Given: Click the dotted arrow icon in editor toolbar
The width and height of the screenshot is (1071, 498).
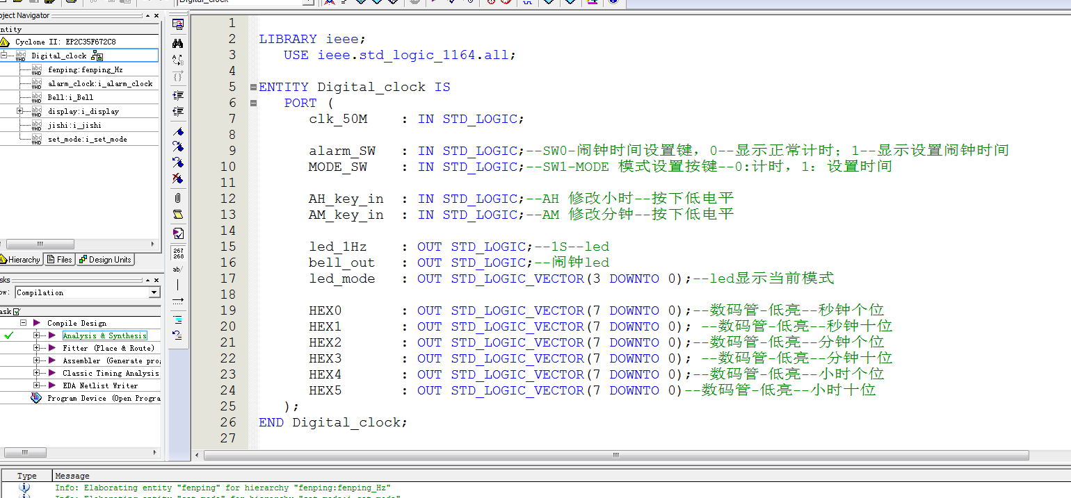Looking at the screenshot, I should pyautogui.click(x=178, y=300).
